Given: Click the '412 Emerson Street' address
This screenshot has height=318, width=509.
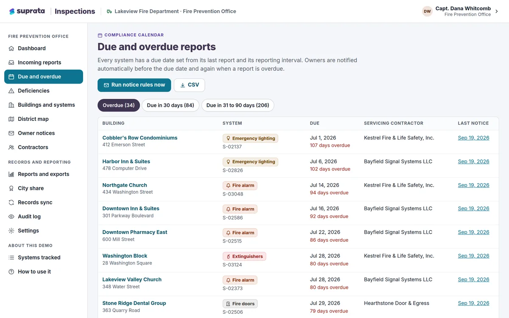Looking at the screenshot, I should click(x=123, y=145).
